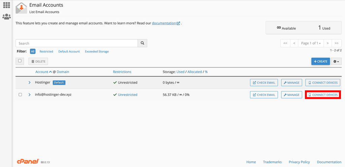The image size is (345, 167).
Task: Open the gear settings dropdown
Action: coord(337,61)
